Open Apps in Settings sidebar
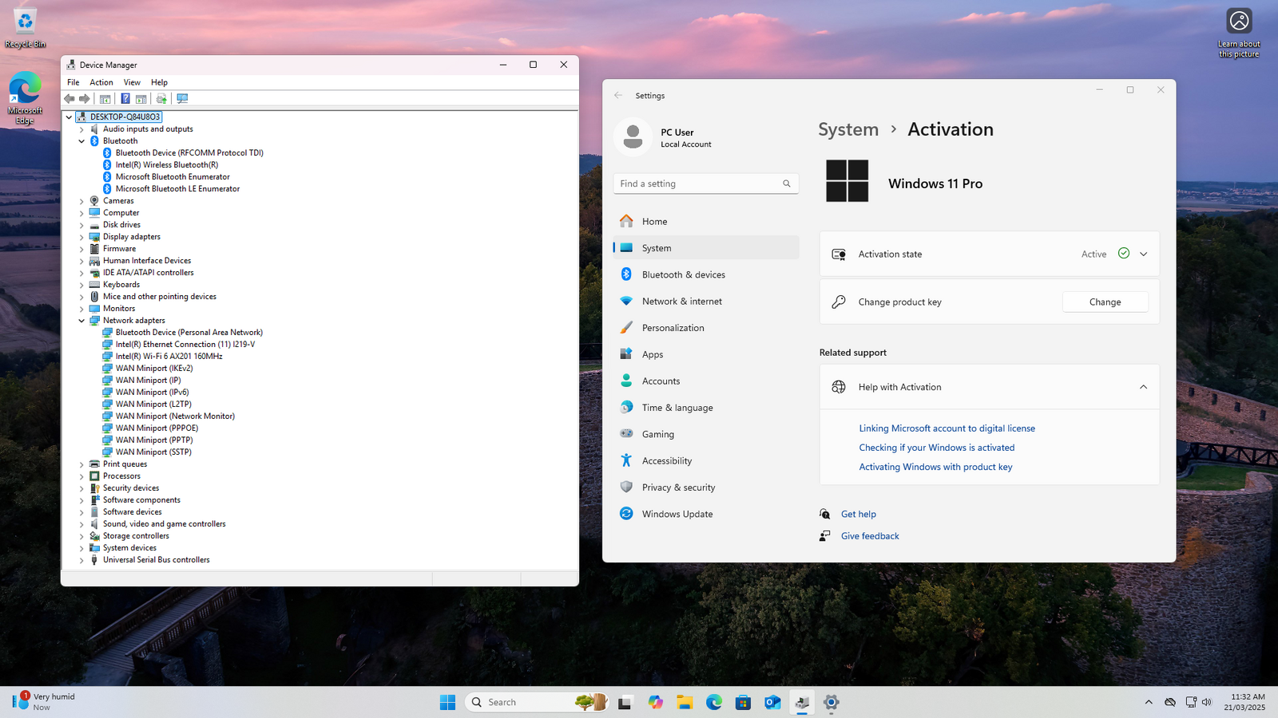The height and width of the screenshot is (718, 1278). pos(706,354)
